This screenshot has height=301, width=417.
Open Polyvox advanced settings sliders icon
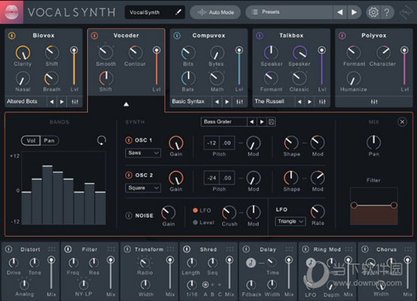tap(374, 102)
